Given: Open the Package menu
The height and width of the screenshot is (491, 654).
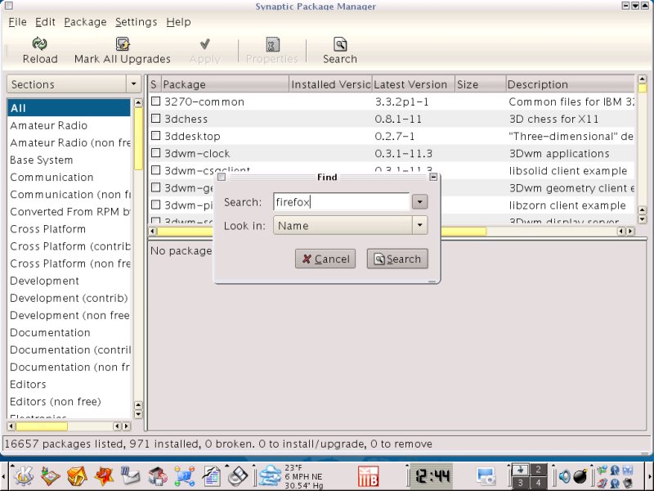Looking at the screenshot, I should pos(85,22).
